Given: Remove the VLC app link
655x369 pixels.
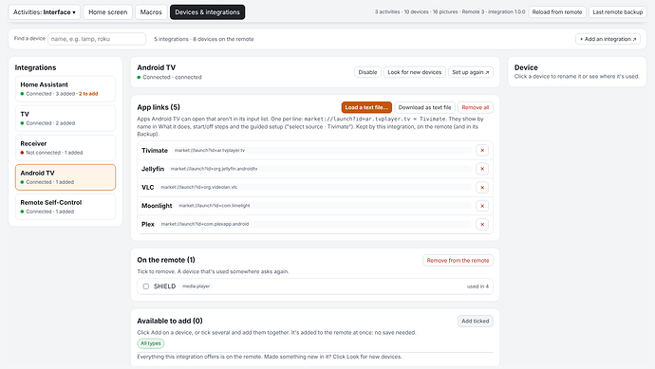Looking at the screenshot, I should click(482, 188).
